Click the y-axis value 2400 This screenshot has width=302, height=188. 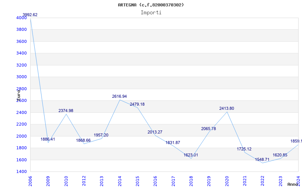point(22,112)
